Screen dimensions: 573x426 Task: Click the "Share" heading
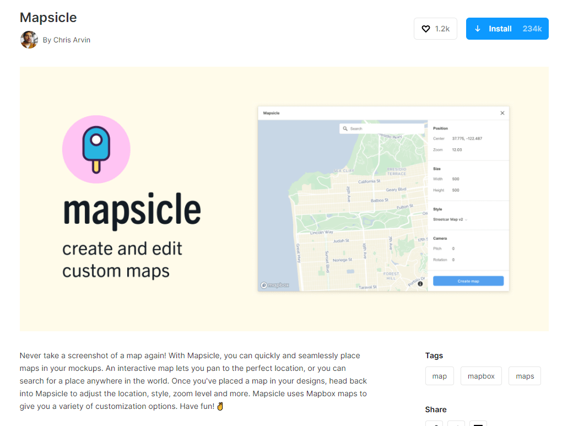tap(436, 409)
